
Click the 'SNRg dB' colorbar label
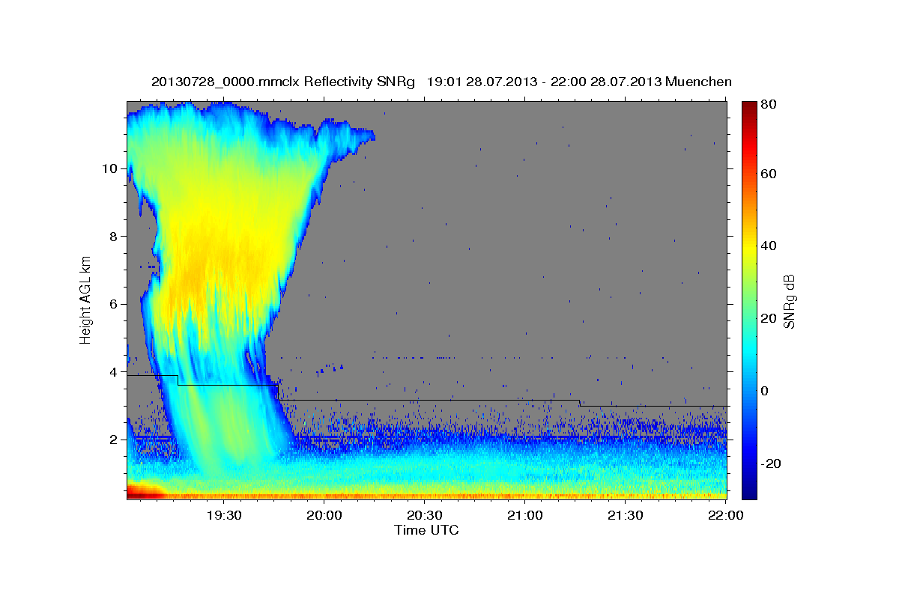coord(789,301)
